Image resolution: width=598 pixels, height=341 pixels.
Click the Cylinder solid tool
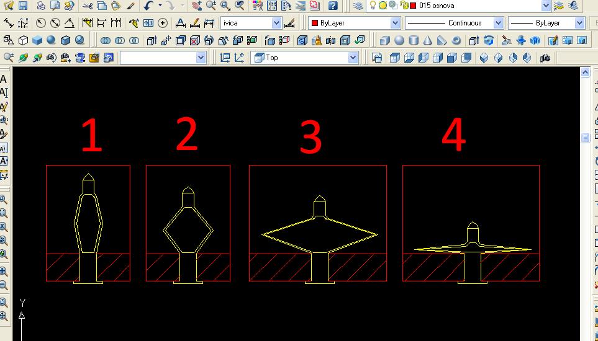tap(414, 41)
